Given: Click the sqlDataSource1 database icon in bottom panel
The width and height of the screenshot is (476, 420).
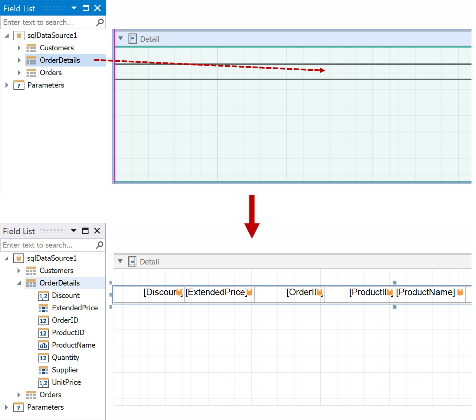Looking at the screenshot, I should pos(19,258).
